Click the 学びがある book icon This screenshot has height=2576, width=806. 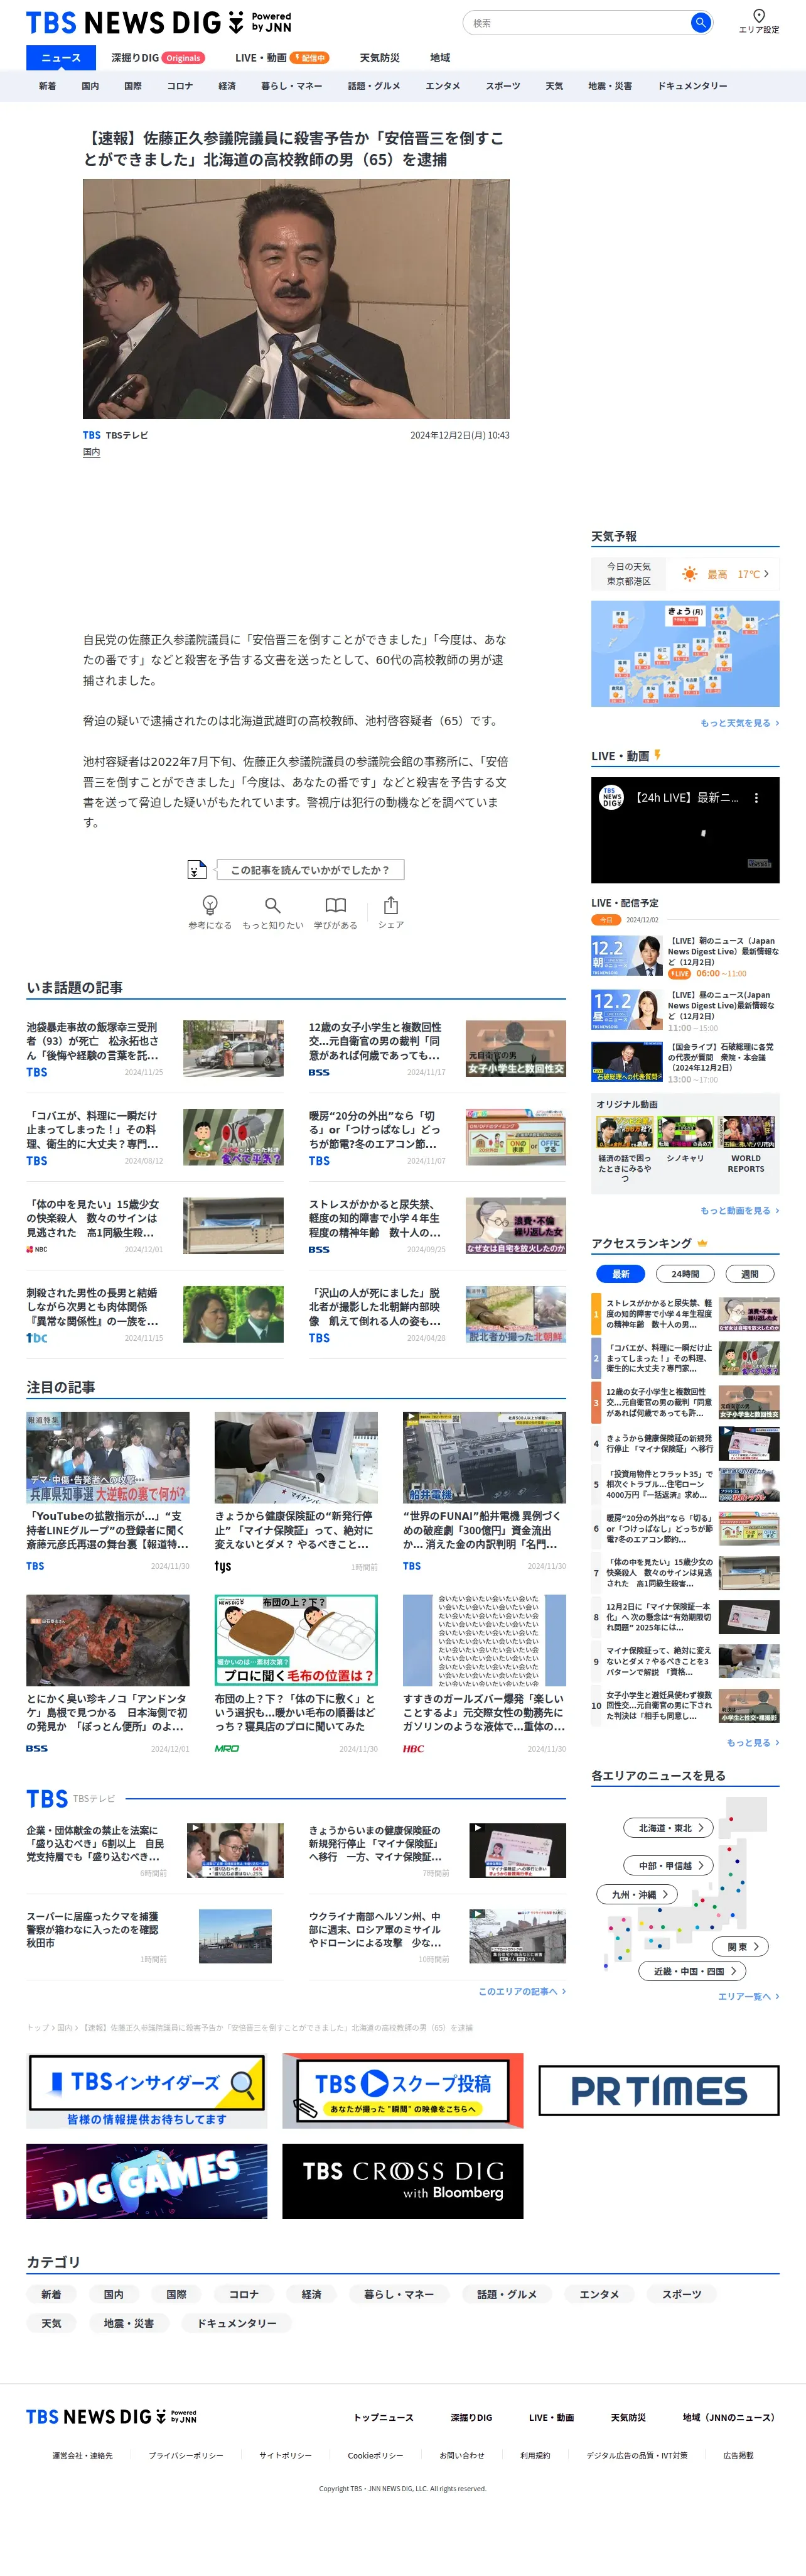pos(336,905)
